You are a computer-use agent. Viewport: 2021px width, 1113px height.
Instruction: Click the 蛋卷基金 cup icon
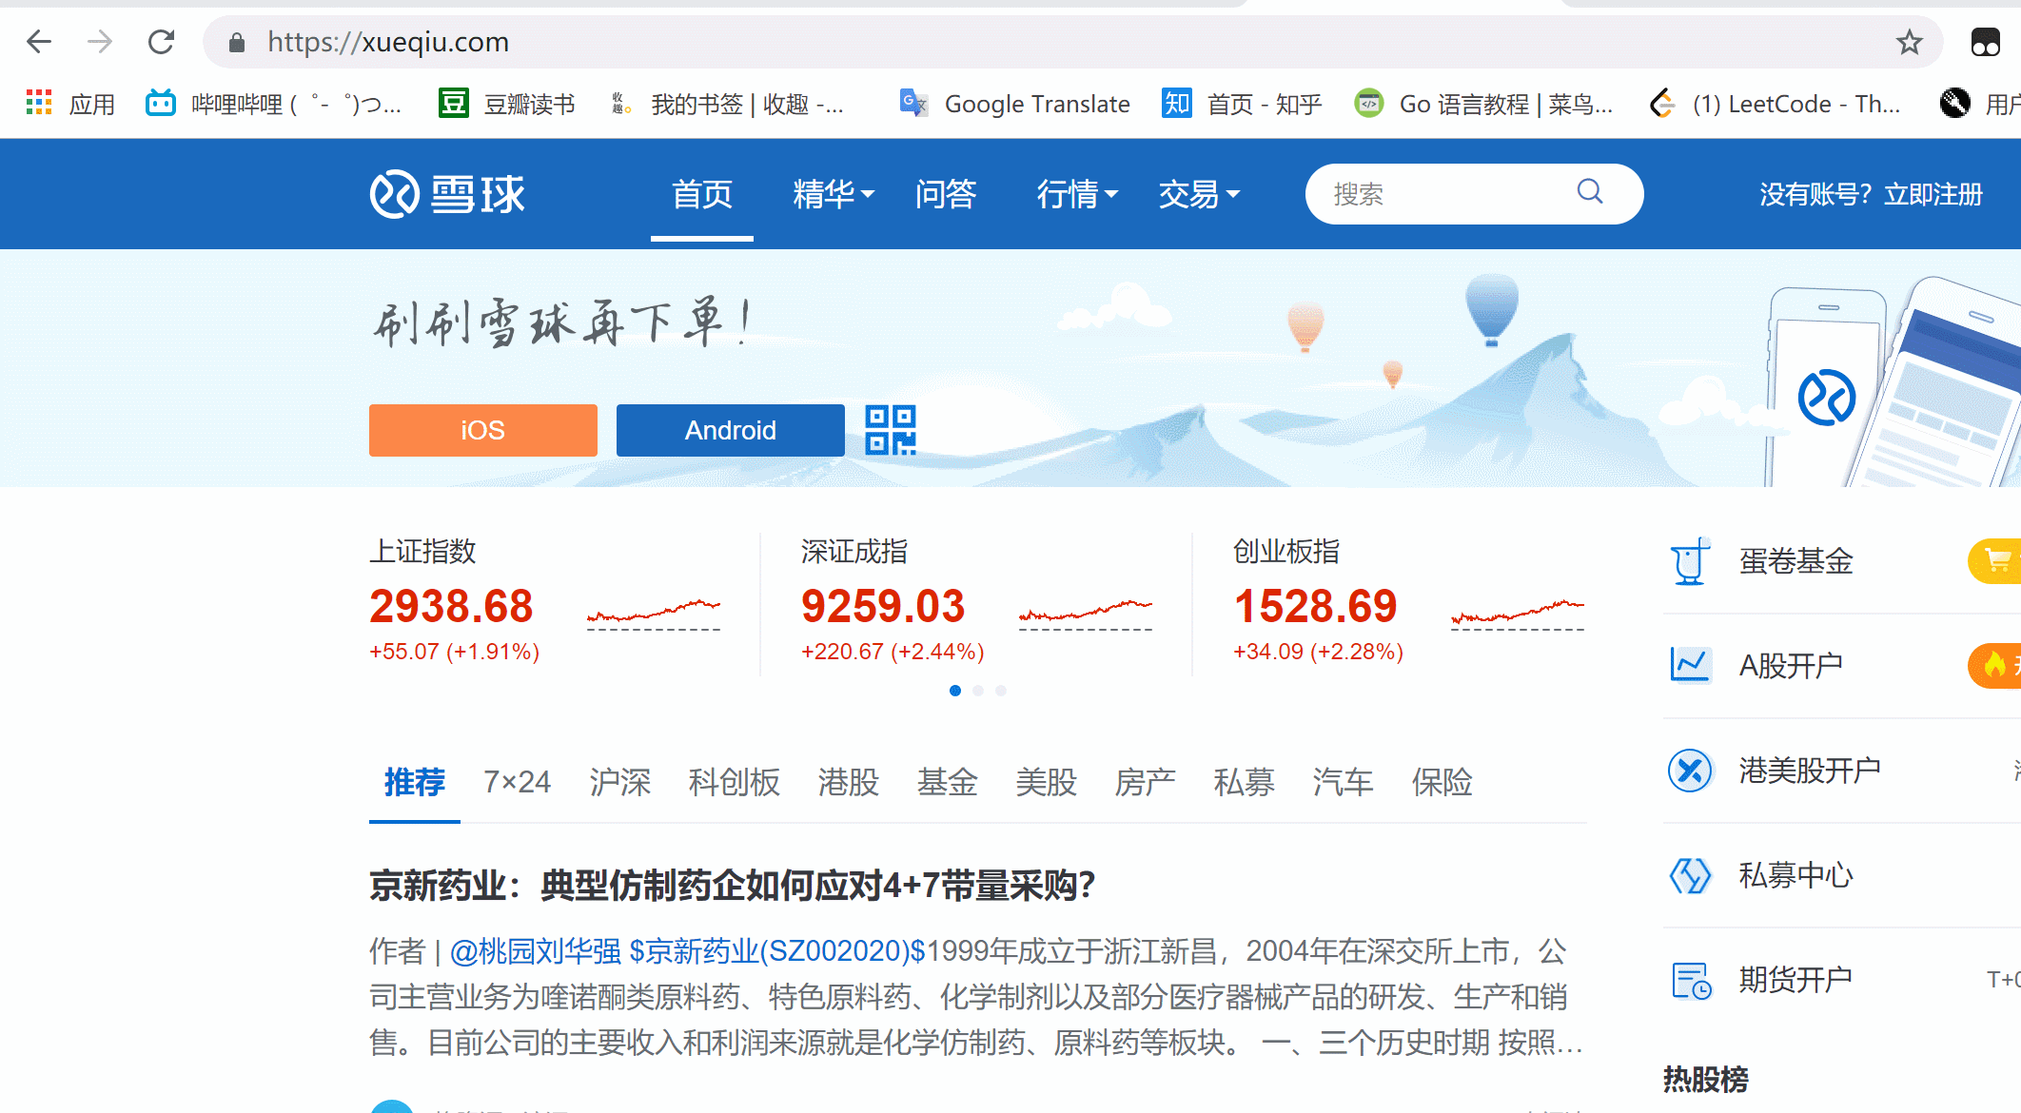[x=1690, y=561]
